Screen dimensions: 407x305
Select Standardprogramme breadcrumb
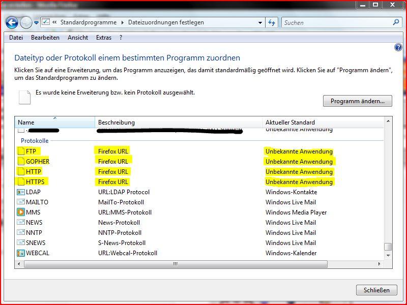[89, 22]
